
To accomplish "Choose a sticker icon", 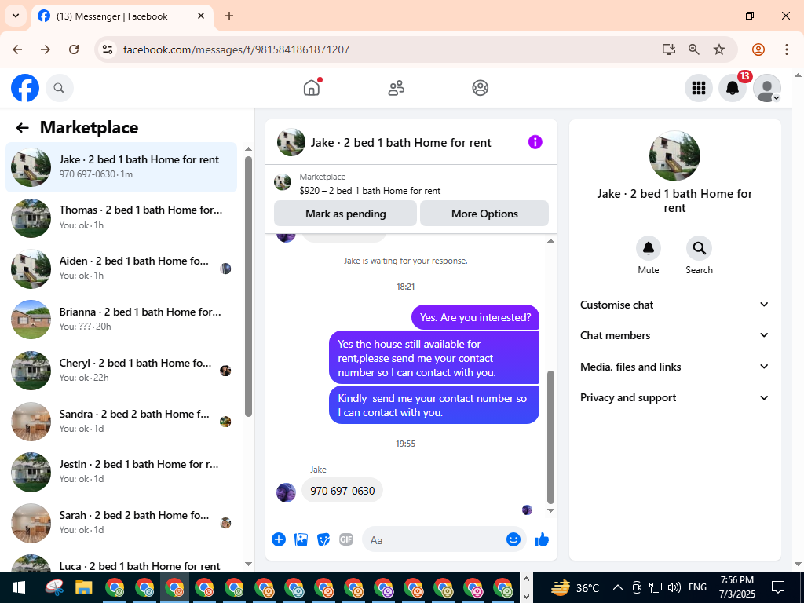I will coord(323,539).
